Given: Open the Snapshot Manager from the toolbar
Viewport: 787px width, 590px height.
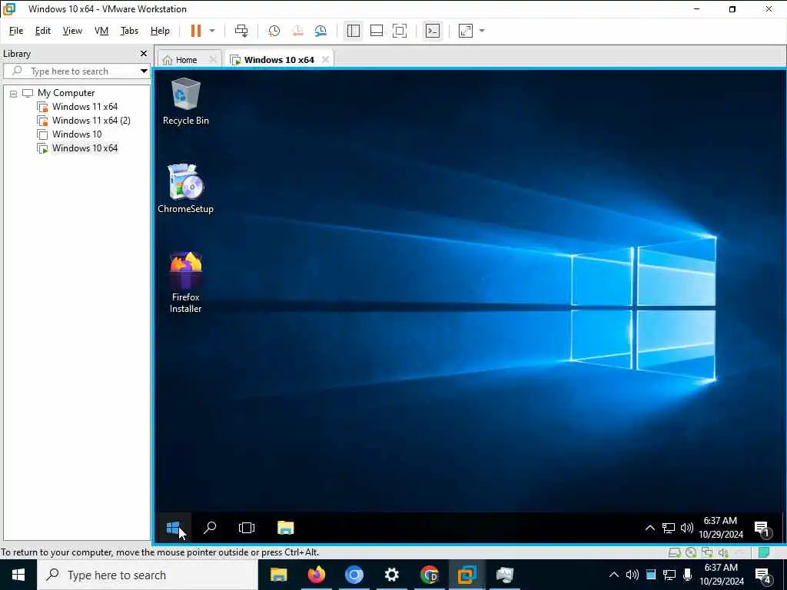Looking at the screenshot, I should (x=320, y=31).
